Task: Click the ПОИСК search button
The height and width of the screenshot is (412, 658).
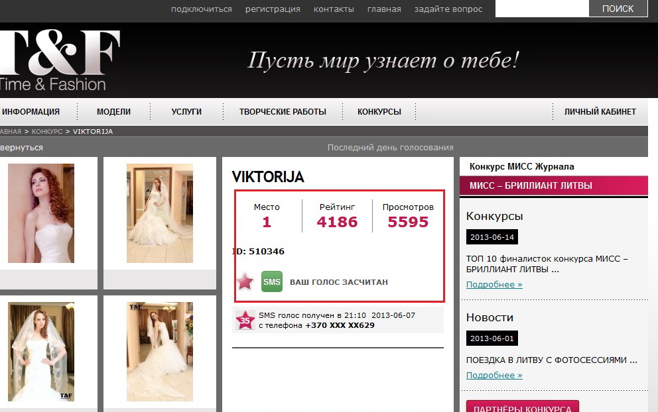Action: pos(618,9)
